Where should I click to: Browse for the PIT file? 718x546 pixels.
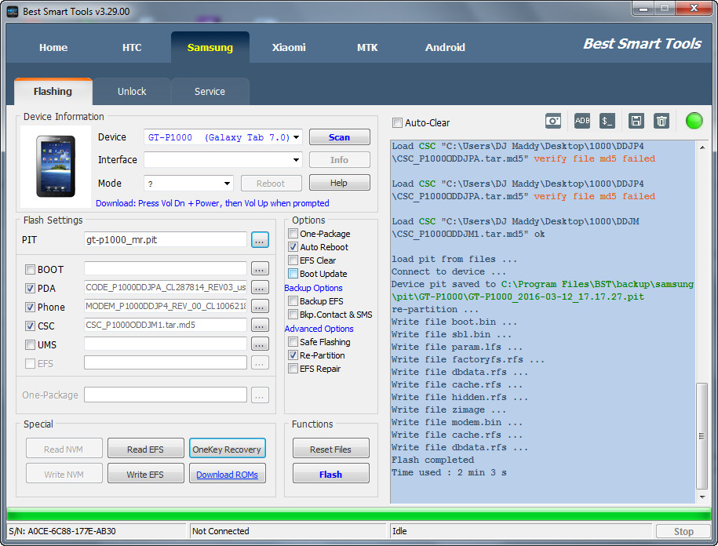[260, 240]
